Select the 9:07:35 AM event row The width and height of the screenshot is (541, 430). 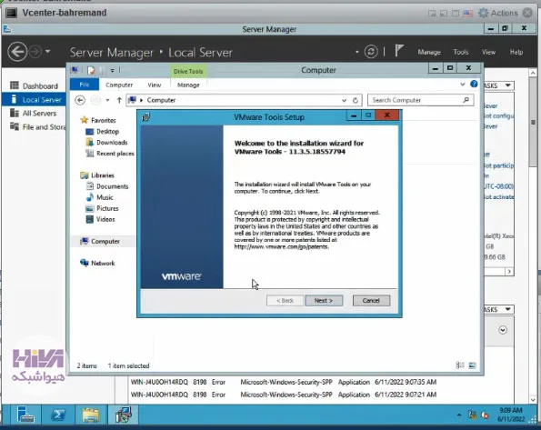284,382
